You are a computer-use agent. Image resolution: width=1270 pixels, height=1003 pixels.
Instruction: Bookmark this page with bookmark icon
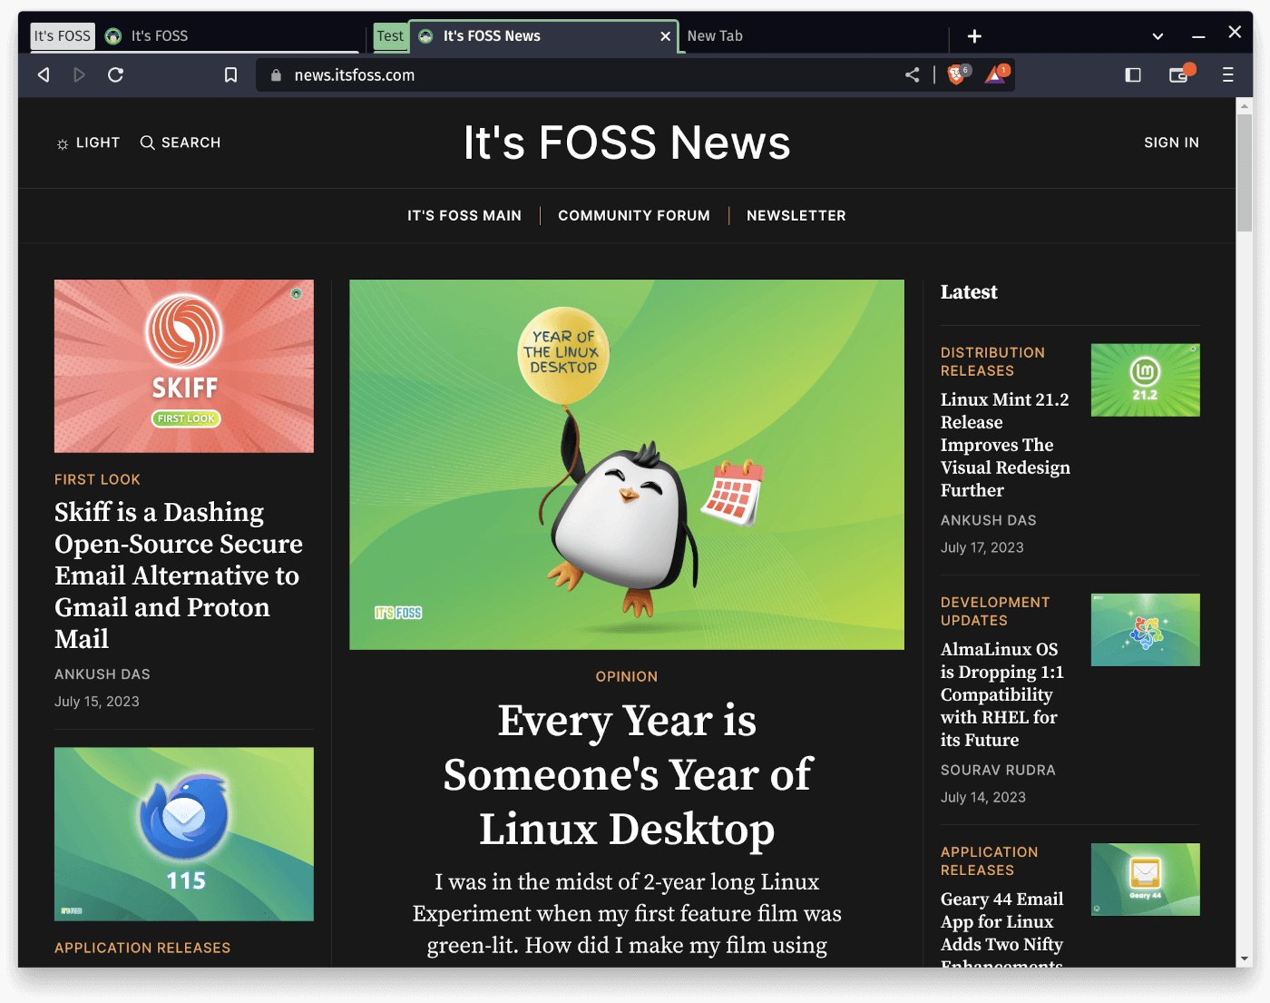pyautogui.click(x=231, y=75)
